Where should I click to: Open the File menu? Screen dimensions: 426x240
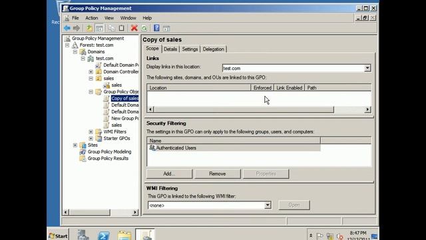coord(75,18)
